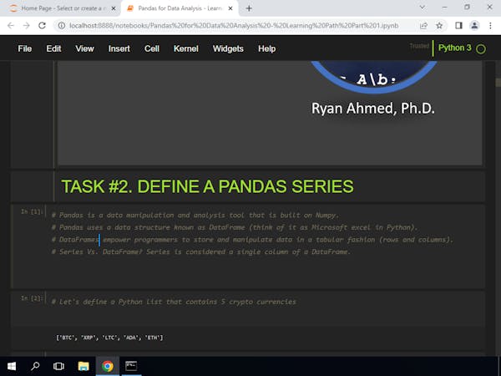Click the browser back arrow
The width and height of the screenshot is (501, 376).
pyautogui.click(x=11, y=26)
